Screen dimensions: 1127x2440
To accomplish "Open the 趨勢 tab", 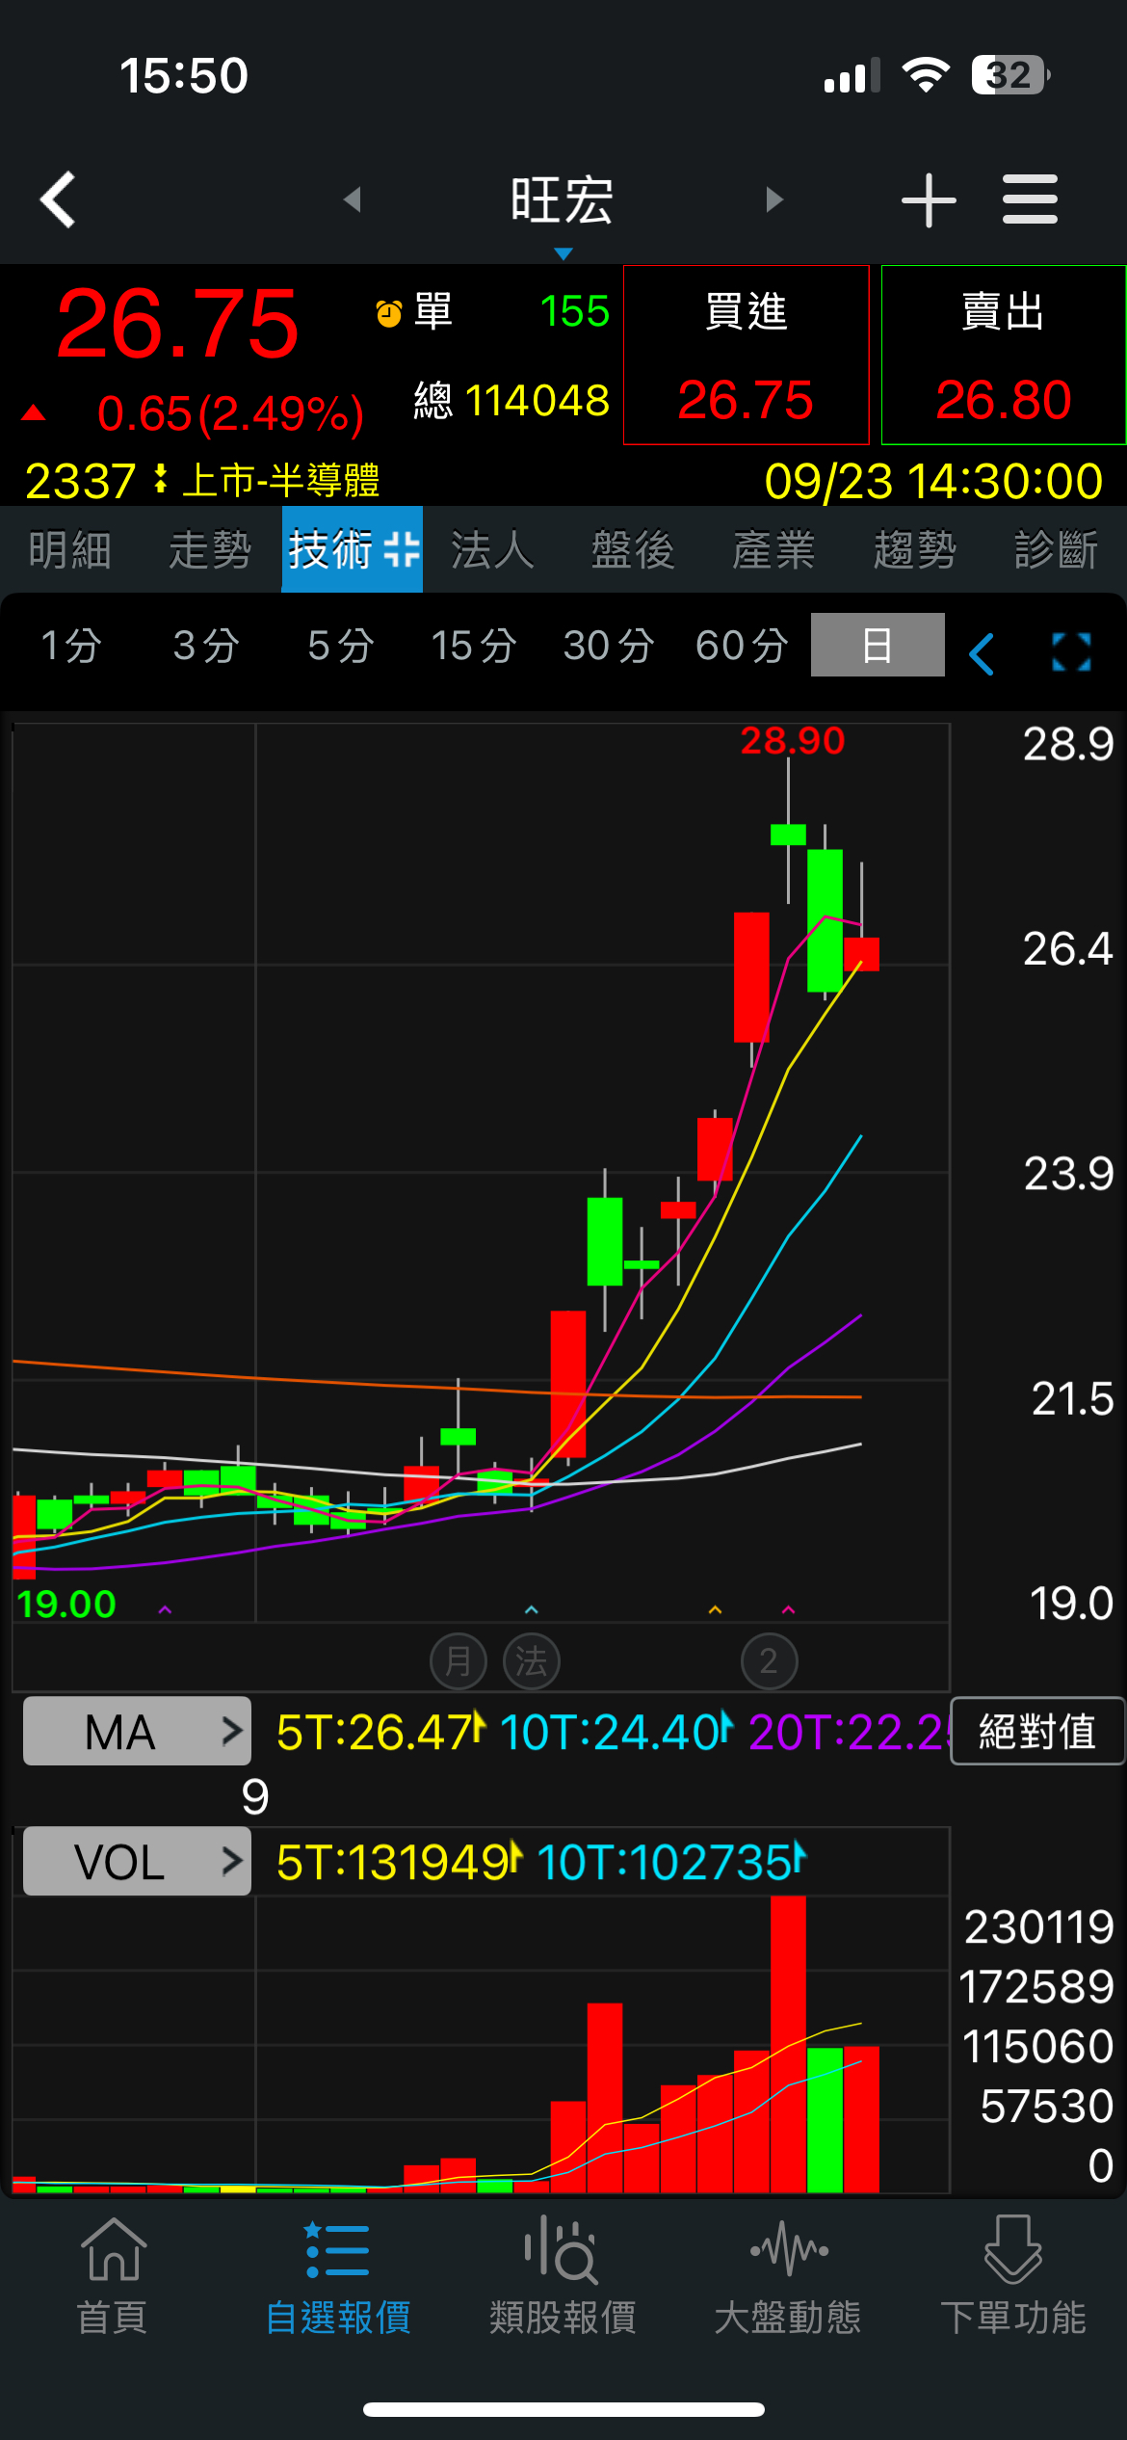I will (915, 550).
